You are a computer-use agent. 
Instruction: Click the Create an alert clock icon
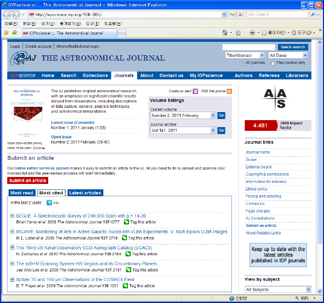click(x=195, y=91)
